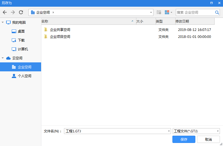Open the 企业项目空间 folder
The image size is (223, 146).
pyautogui.click(x=60, y=36)
